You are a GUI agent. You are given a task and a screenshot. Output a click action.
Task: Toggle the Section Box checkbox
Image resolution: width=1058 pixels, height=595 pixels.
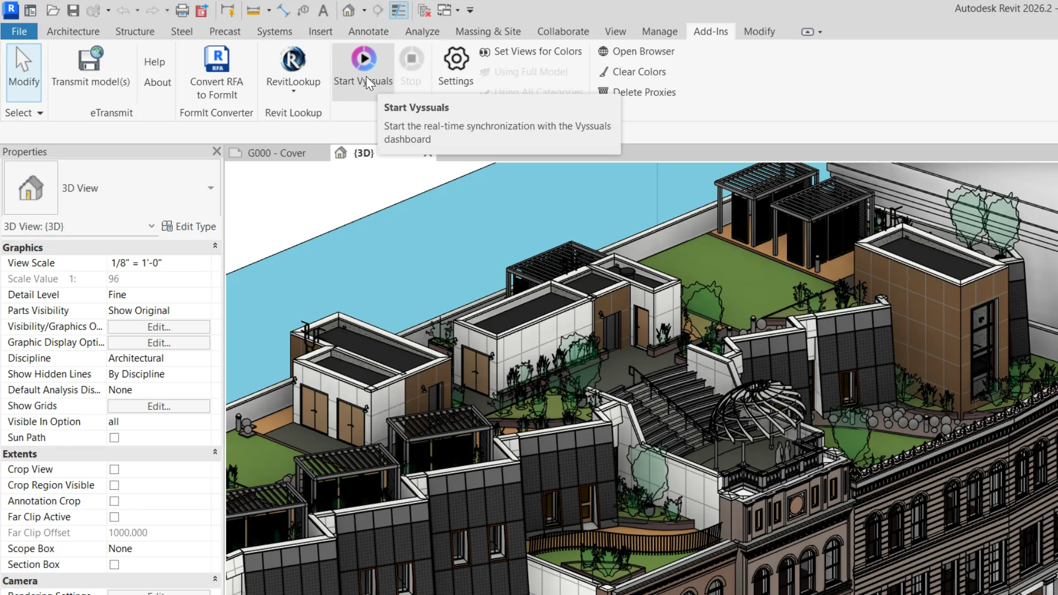(114, 565)
